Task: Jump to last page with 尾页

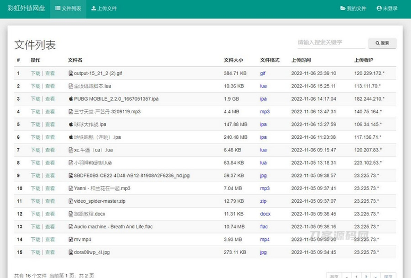Action: click(x=389, y=276)
